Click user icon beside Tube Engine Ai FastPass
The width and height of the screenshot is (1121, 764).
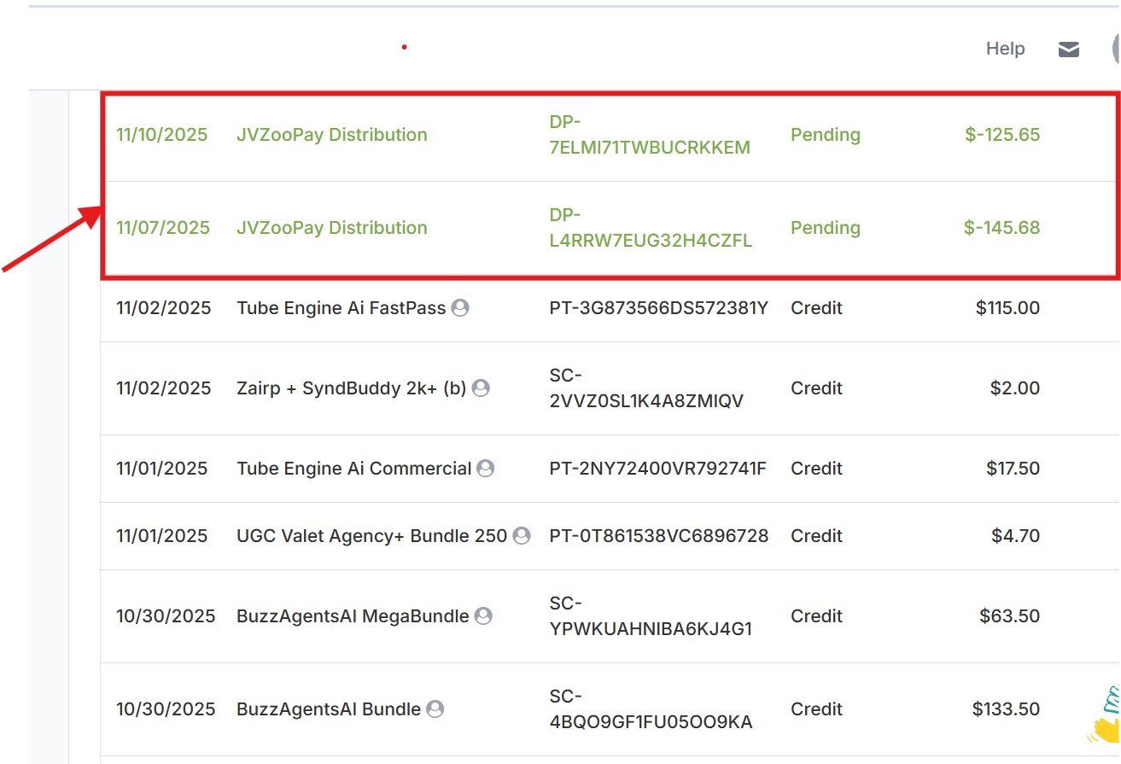click(460, 308)
